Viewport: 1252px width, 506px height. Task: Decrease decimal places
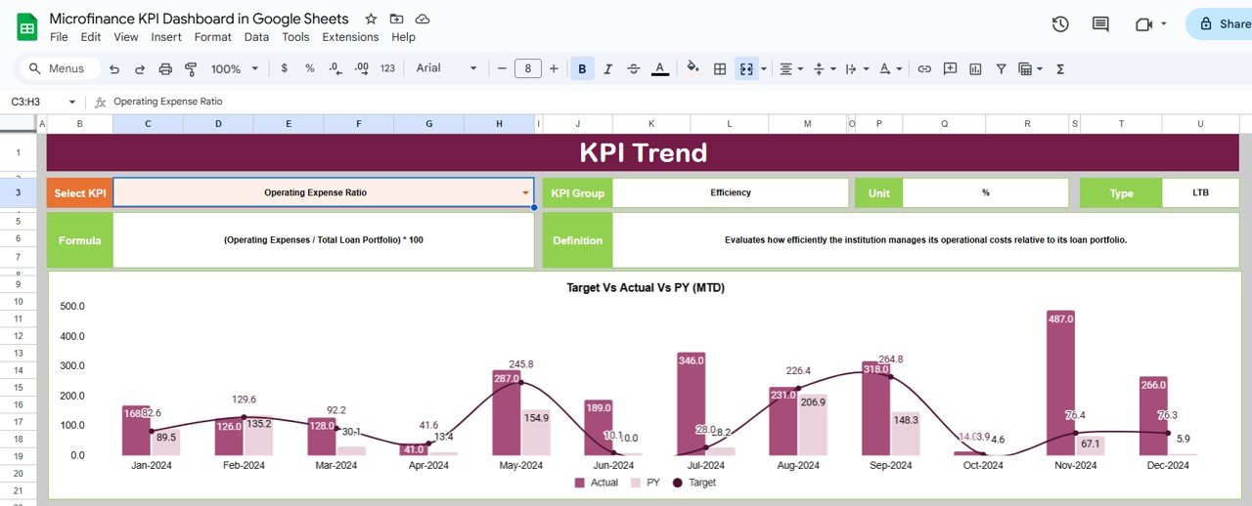[335, 68]
